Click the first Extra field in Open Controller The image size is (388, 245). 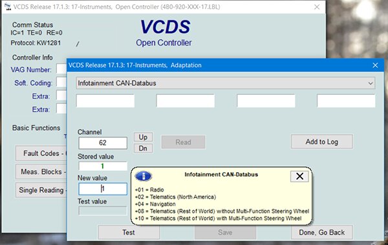click(61, 95)
